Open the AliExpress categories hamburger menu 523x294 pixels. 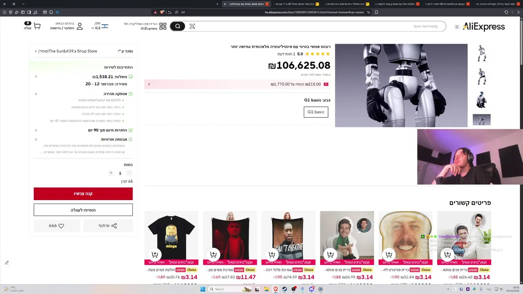point(457,27)
